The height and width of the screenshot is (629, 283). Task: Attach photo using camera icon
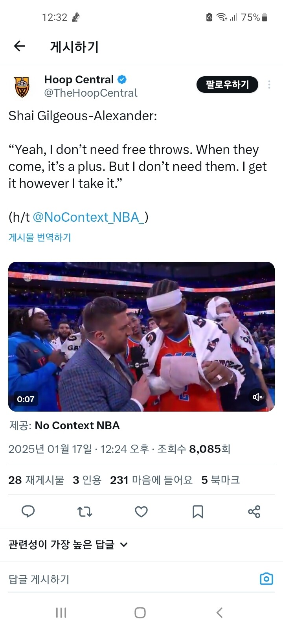point(266,579)
